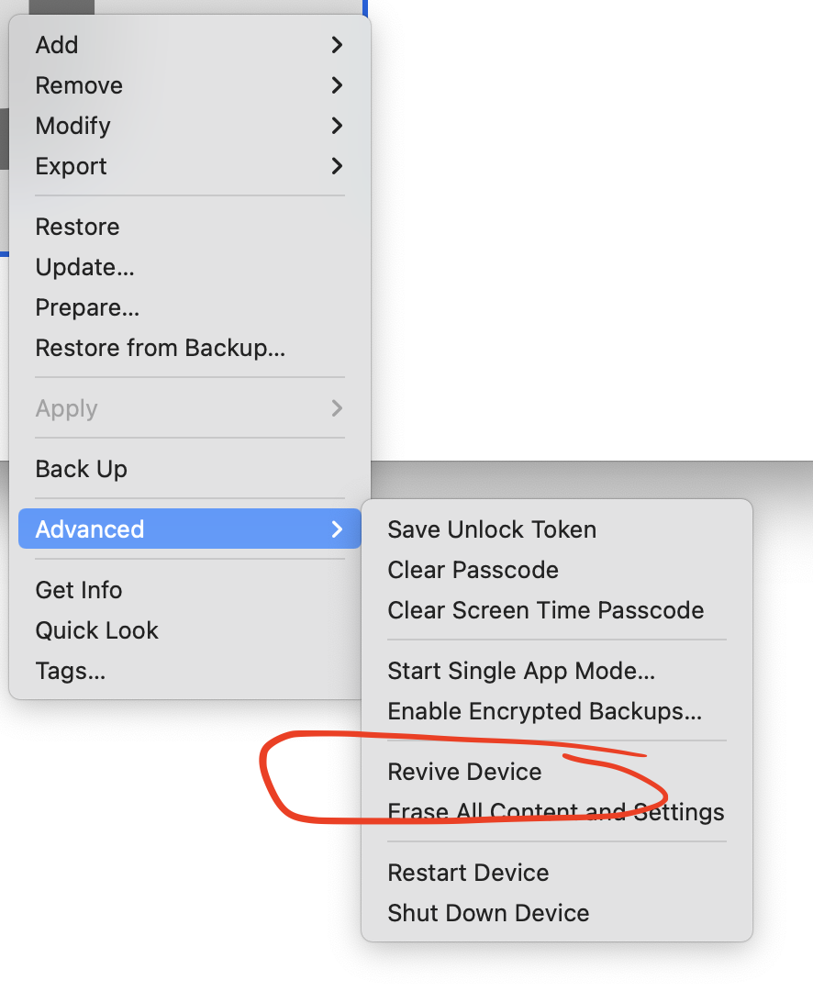The image size is (813, 991).
Task: Open the Tags... option
Action: [x=71, y=671]
